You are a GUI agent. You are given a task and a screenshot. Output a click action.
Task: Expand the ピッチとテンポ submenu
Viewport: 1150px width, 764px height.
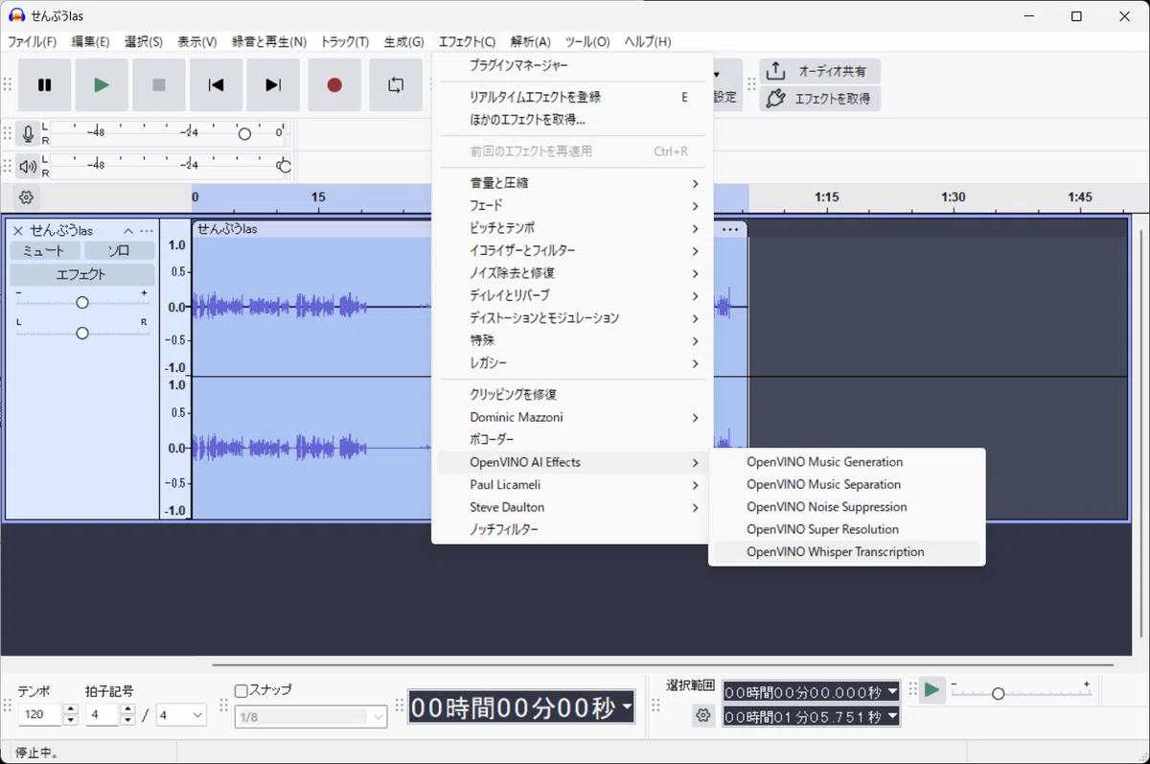(572, 228)
